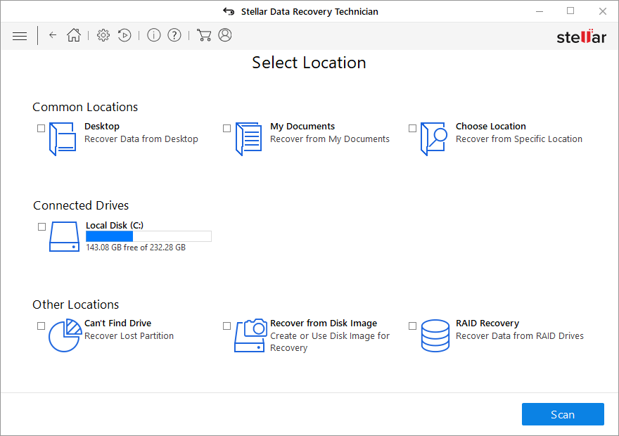The image size is (619, 436).
Task: Enable the RAID Recovery checkbox
Action: click(412, 326)
